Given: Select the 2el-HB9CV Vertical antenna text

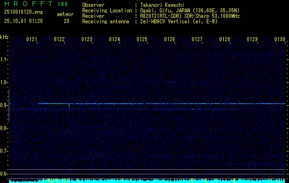Looking at the screenshot, I should click(x=179, y=22).
